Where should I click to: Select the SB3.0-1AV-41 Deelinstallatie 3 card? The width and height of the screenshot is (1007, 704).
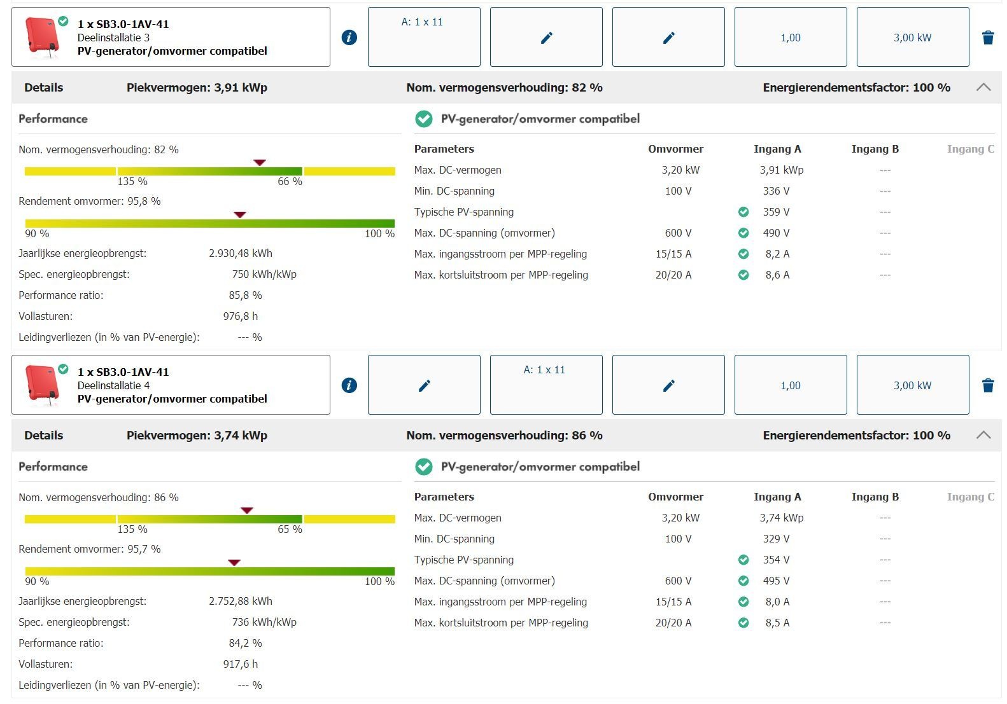[171, 38]
